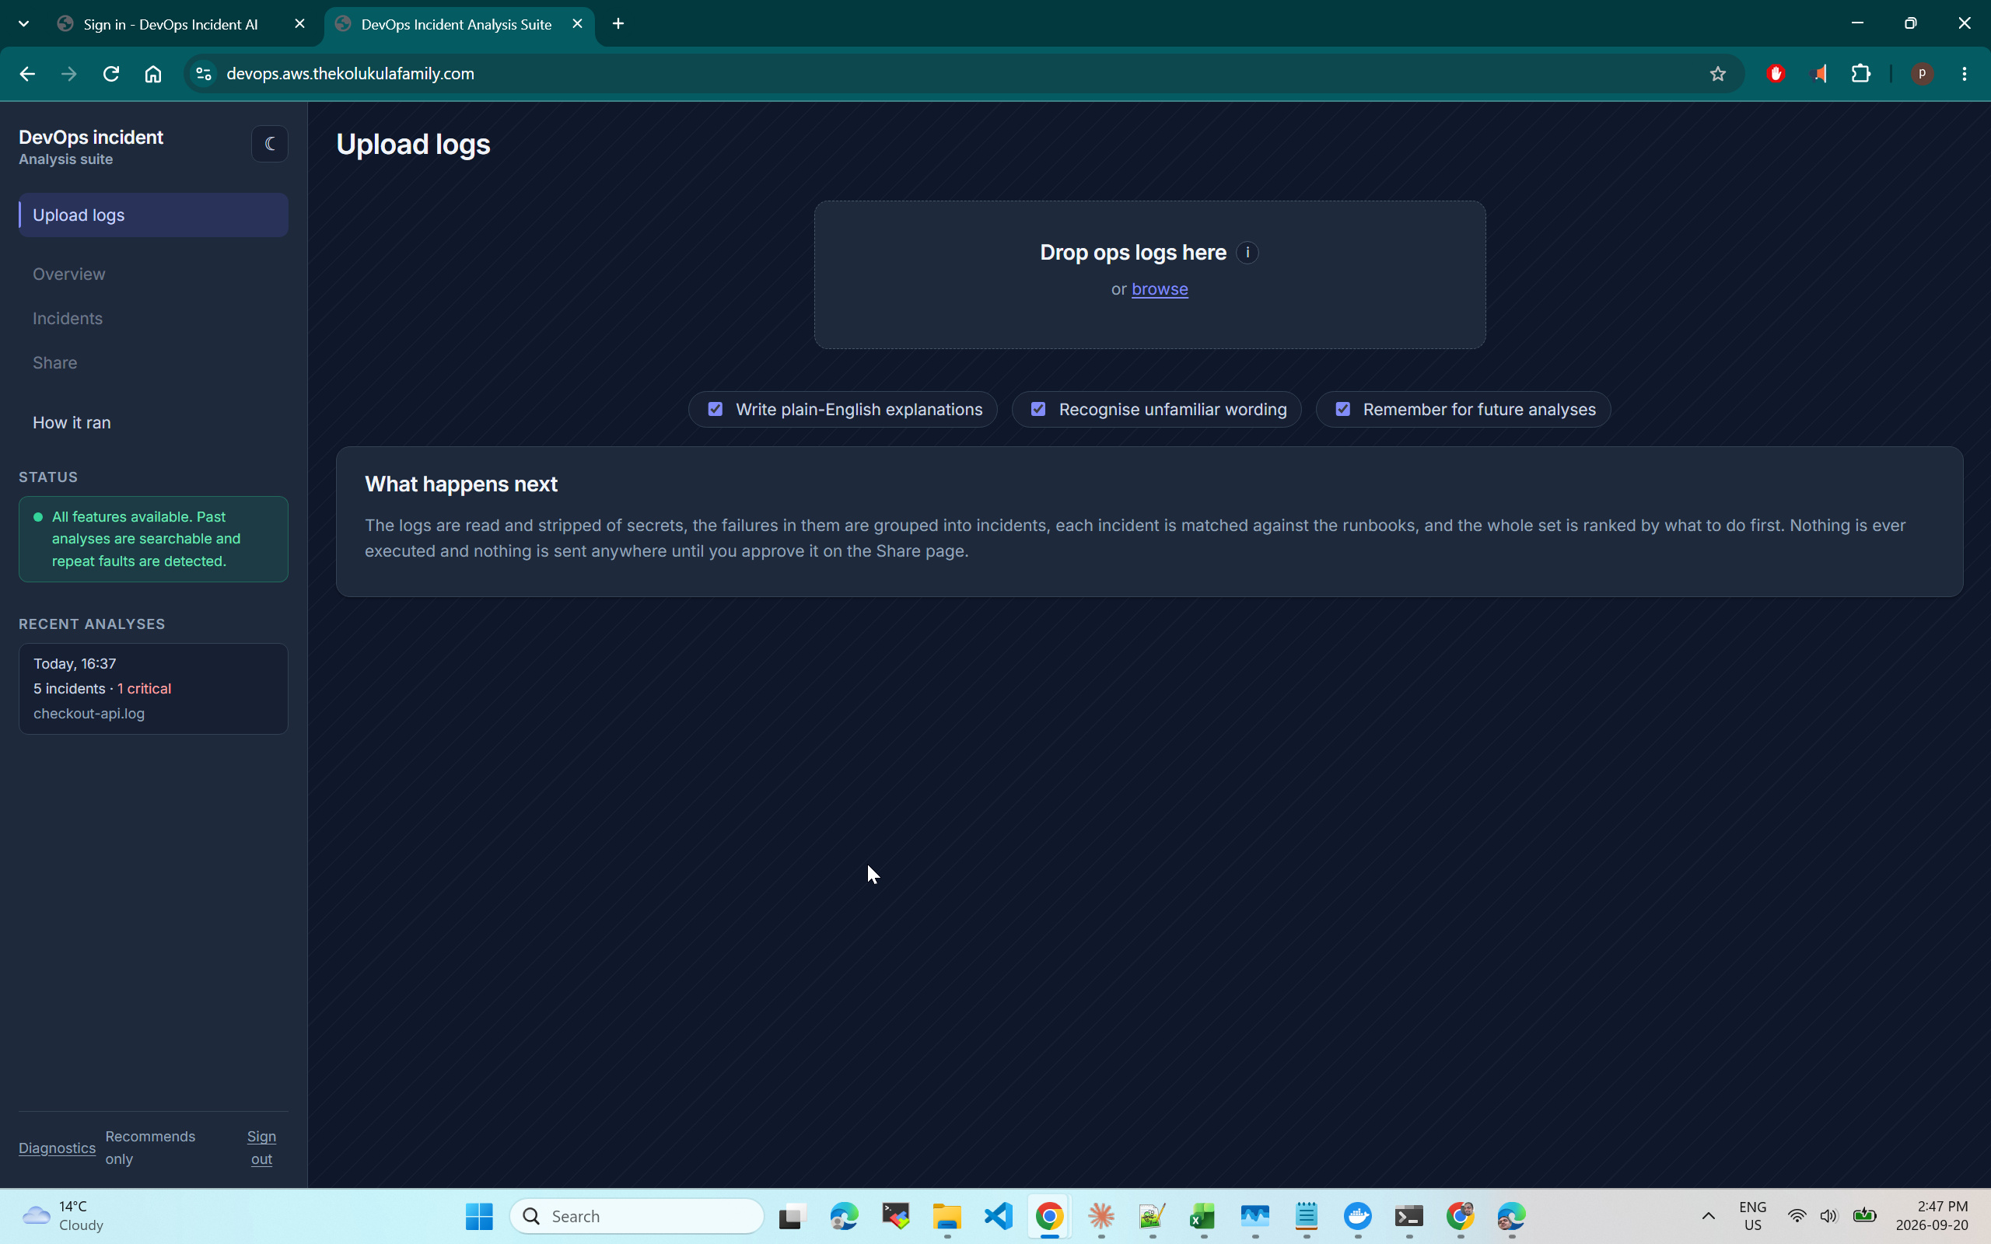Viewport: 1991px width, 1244px height.
Task: Click the Windows taskbar Search box
Action: (637, 1216)
